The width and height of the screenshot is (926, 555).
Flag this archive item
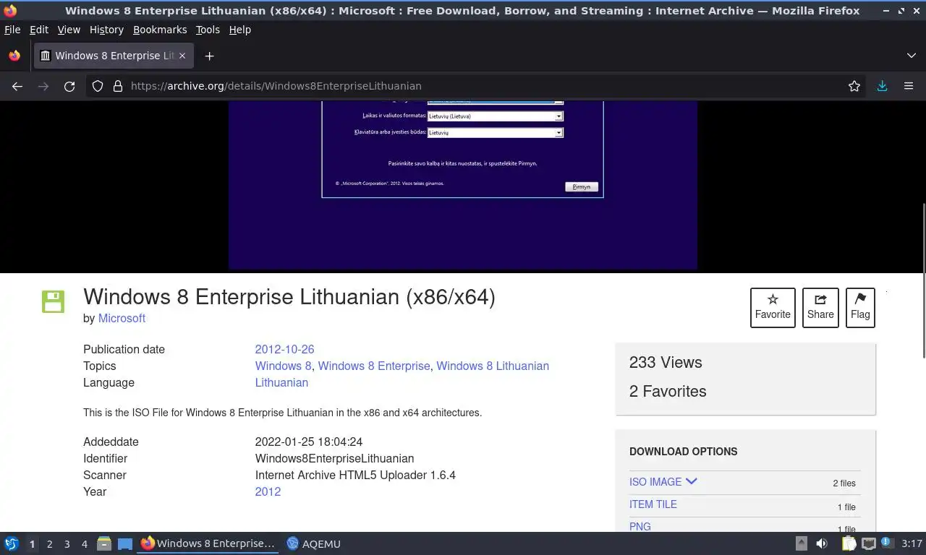(x=860, y=307)
